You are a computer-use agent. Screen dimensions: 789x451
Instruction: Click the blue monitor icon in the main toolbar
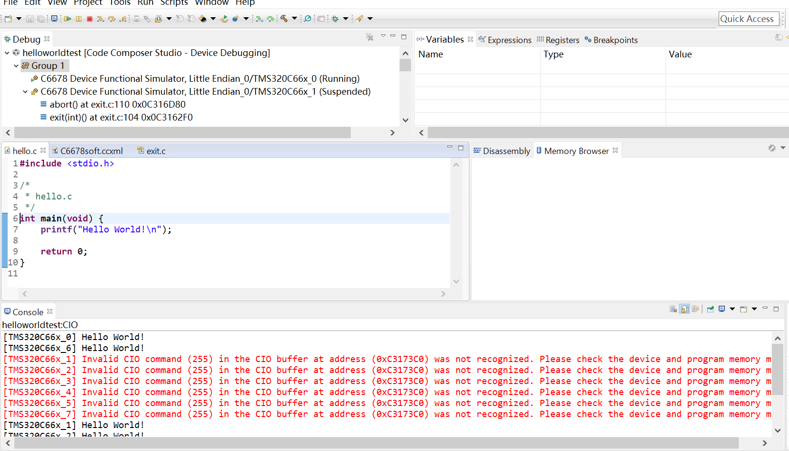tap(54, 19)
